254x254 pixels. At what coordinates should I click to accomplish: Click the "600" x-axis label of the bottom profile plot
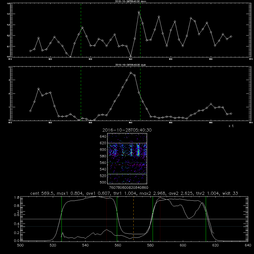click(x=183, y=245)
